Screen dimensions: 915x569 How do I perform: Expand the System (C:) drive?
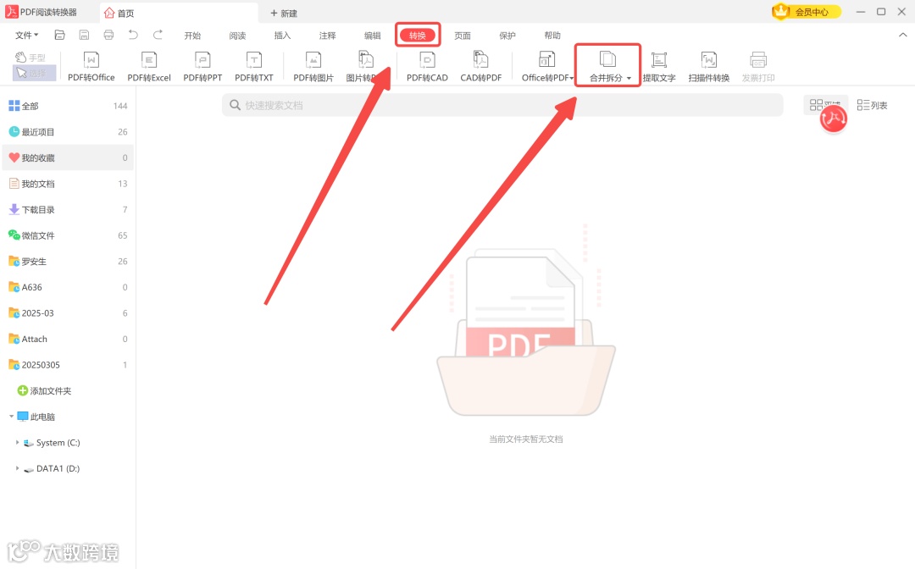(17, 443)
